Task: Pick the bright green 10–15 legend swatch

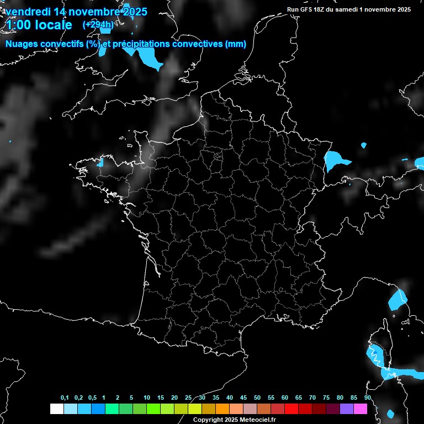Action: (153, 409)
